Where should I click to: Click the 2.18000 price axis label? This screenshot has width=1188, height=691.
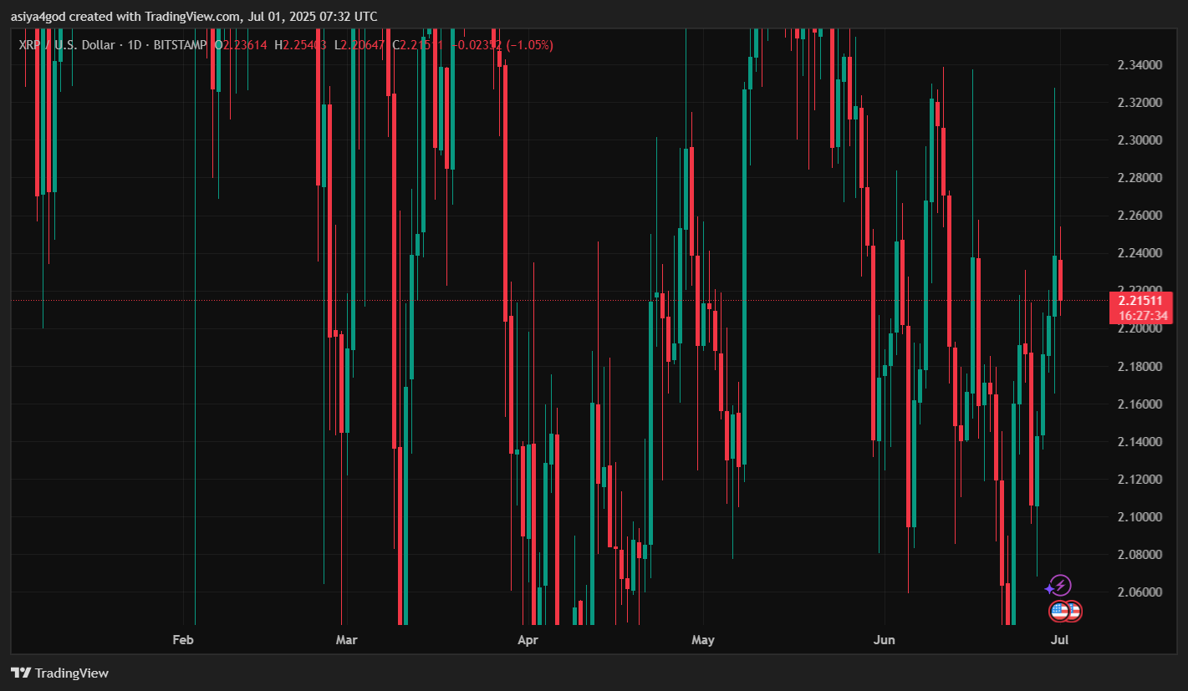(x=1140, y=367)
